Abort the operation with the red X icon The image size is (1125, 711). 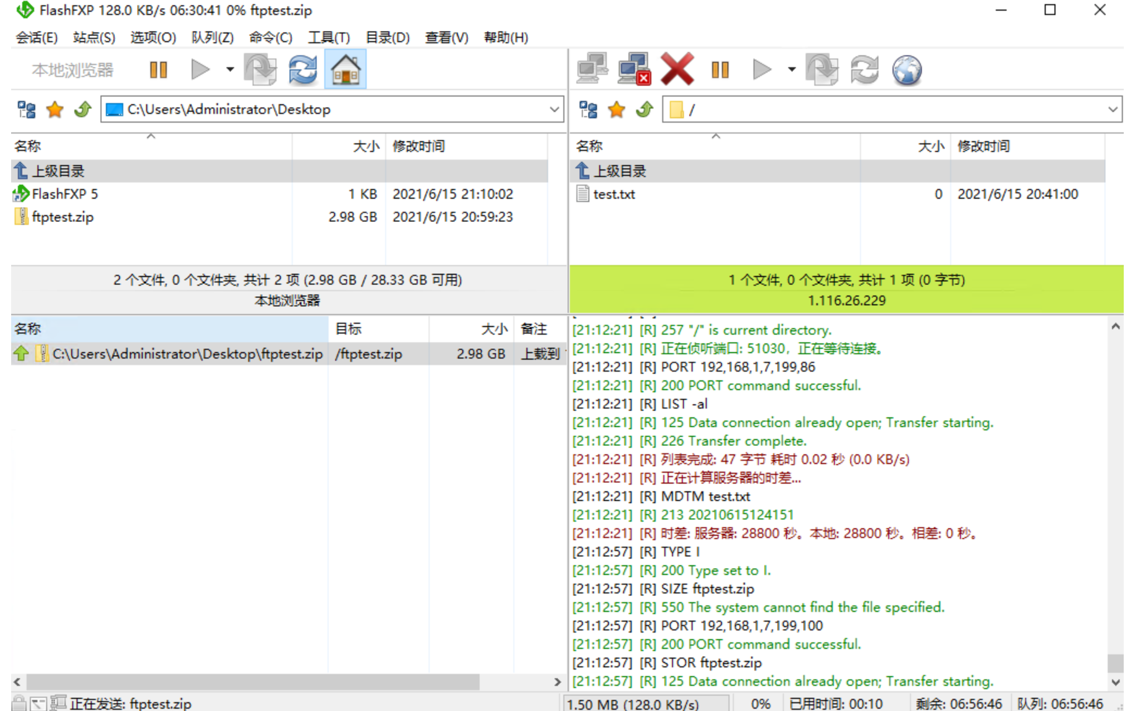coord(677,69)
